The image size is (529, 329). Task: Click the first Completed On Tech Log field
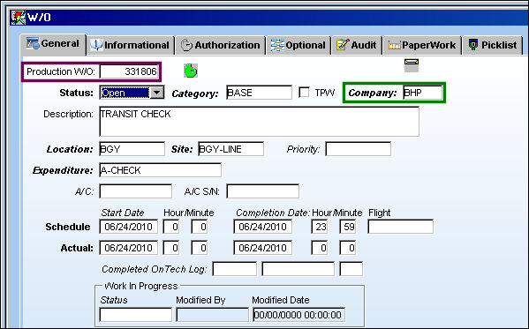pyautogui.click(x=235, y=269)
